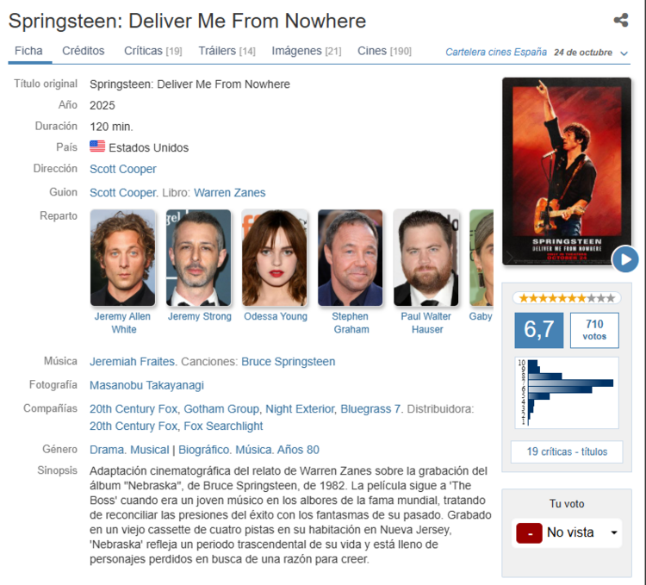Click the United States flag icon
This screenshot has height=585, width=646.
(97, 146)
